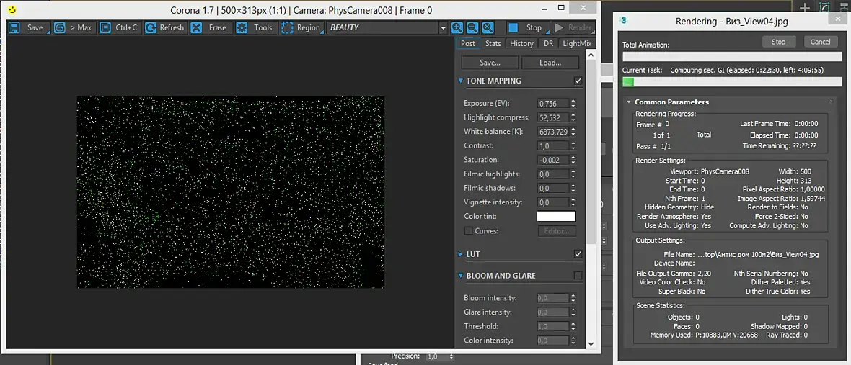Viewport: 851px width, 365px height.
Task: Click the Corona smiley window icon
Action: (14, 10)
